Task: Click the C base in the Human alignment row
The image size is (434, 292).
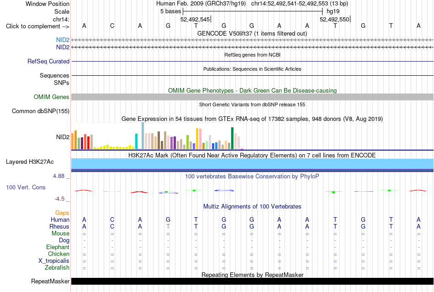Action: pos(112,219)
